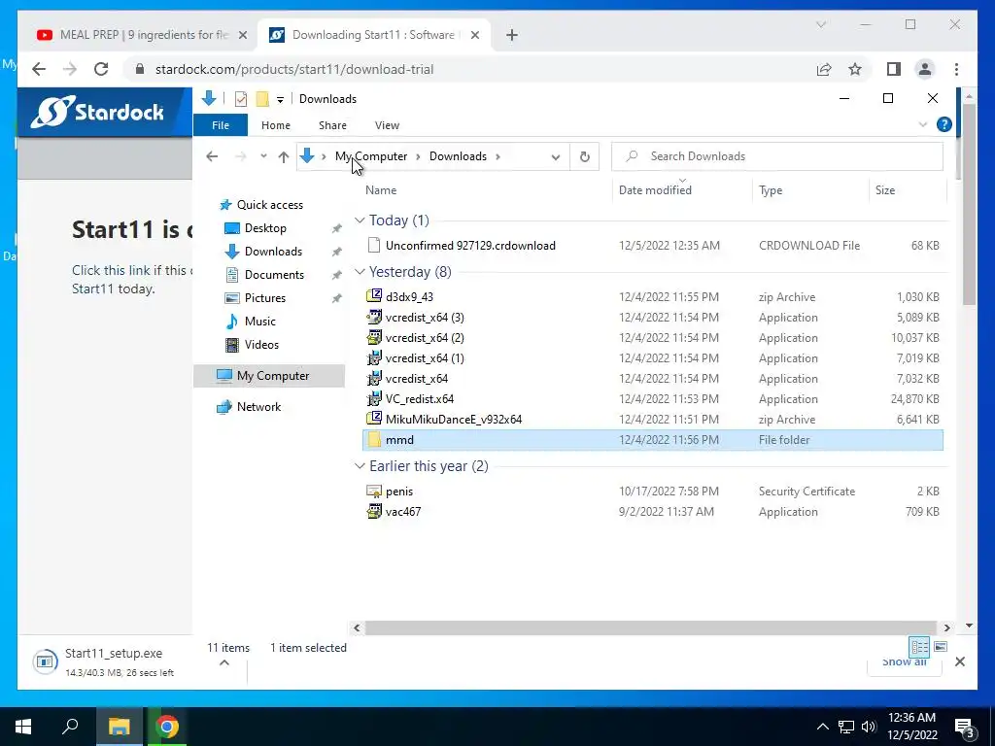The height and width of the screenshot is (746, 995).
Task: Bookmark this page with the star icon
Action: coord(855,69)
